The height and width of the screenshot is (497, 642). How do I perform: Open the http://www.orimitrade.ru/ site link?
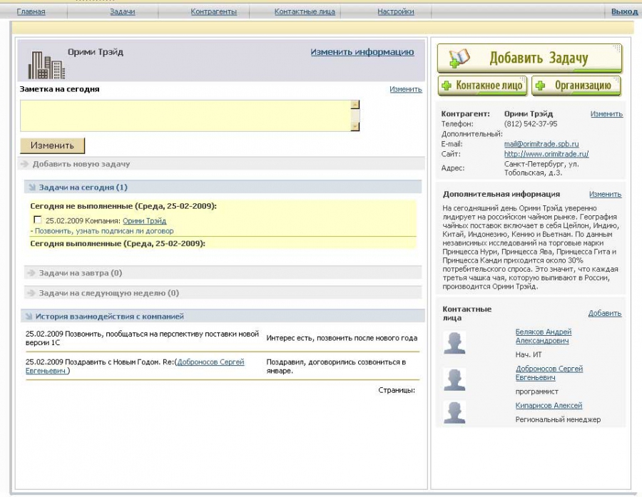pos(546,154)
